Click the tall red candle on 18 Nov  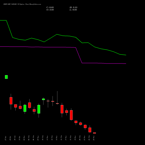click(x=71, y=115)
